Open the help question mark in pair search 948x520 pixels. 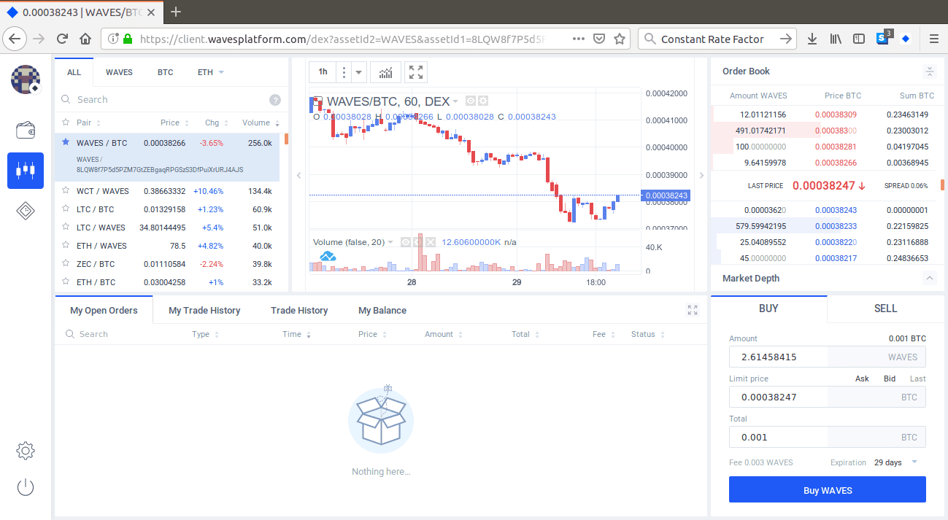275,100
